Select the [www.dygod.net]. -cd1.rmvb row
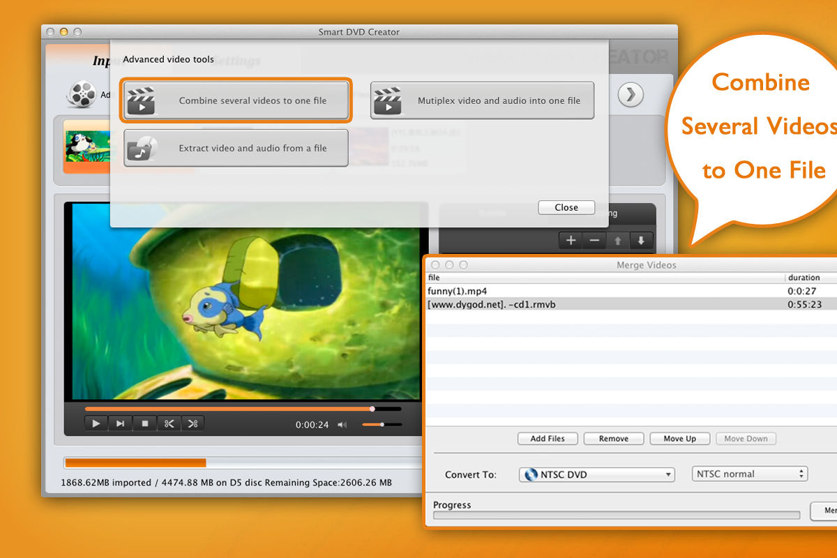This screenshot has width=837, height=558. [x=631, y=304]
